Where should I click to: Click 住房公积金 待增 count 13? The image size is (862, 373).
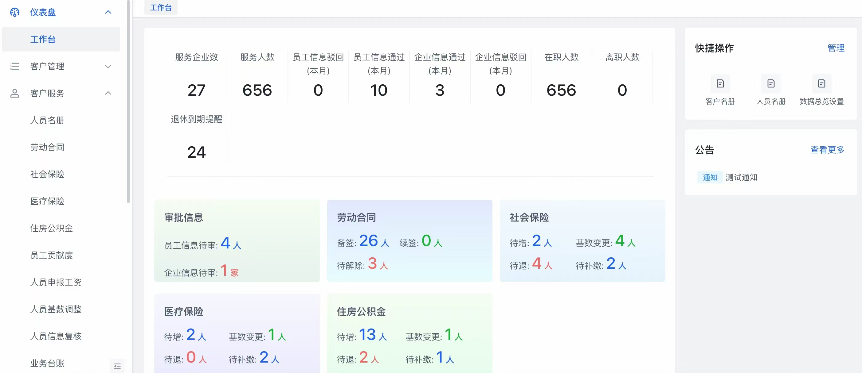(367, 335)
